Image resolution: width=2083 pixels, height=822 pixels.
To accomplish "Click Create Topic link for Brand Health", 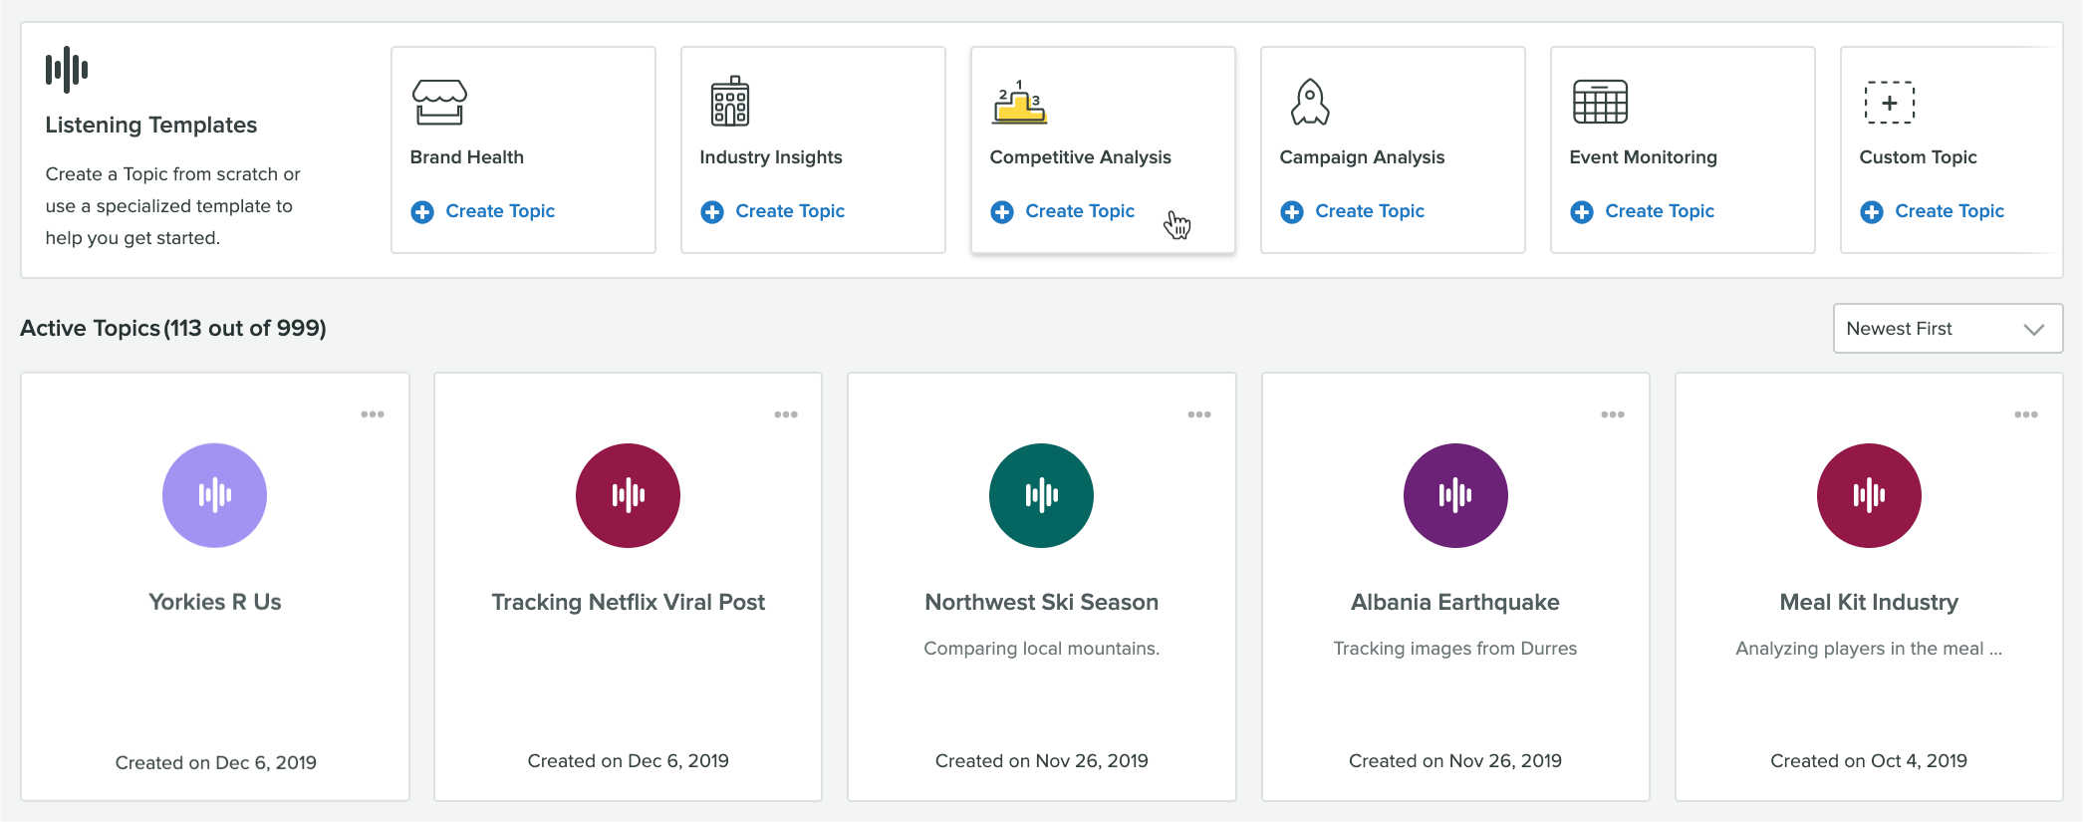I will point(500,211).
